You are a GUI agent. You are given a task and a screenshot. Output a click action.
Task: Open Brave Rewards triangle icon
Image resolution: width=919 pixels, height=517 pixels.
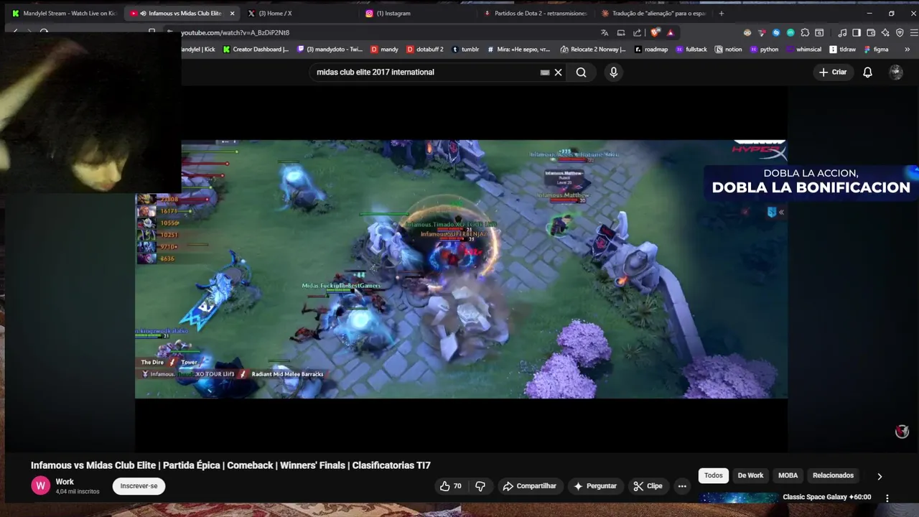[671, 32]
